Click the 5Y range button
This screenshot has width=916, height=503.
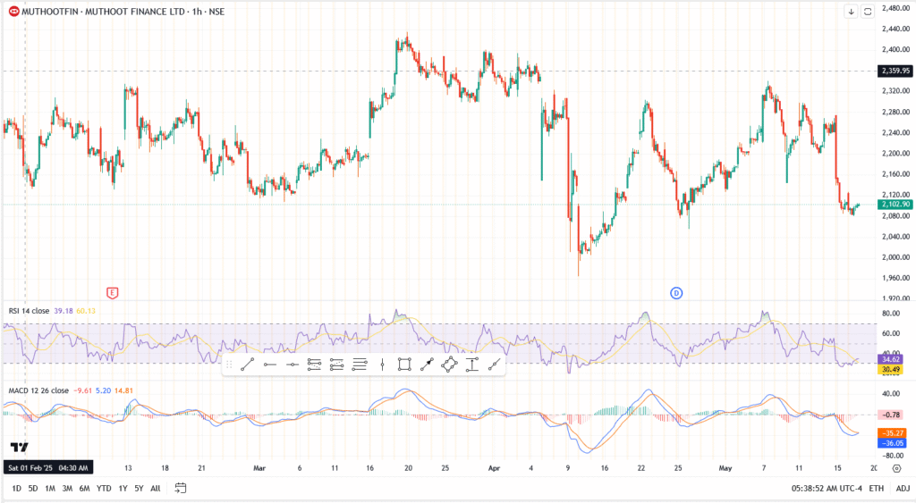pos(139,488)
